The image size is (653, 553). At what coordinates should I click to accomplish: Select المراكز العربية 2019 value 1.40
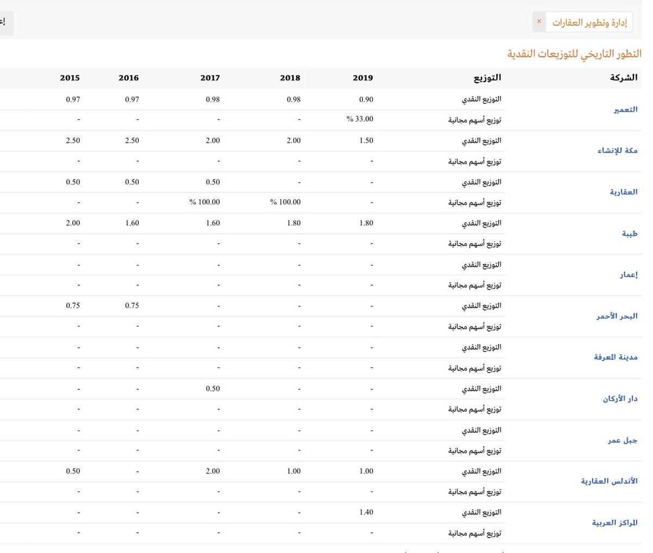(366, 512)
